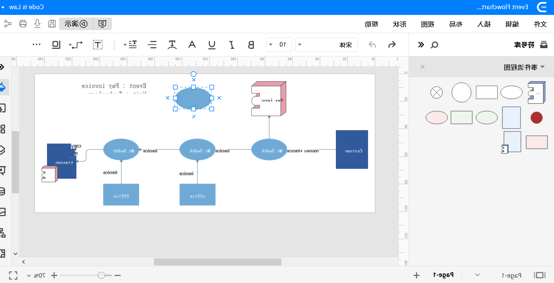Click the 符号库 library icon

tap(544, 45)
